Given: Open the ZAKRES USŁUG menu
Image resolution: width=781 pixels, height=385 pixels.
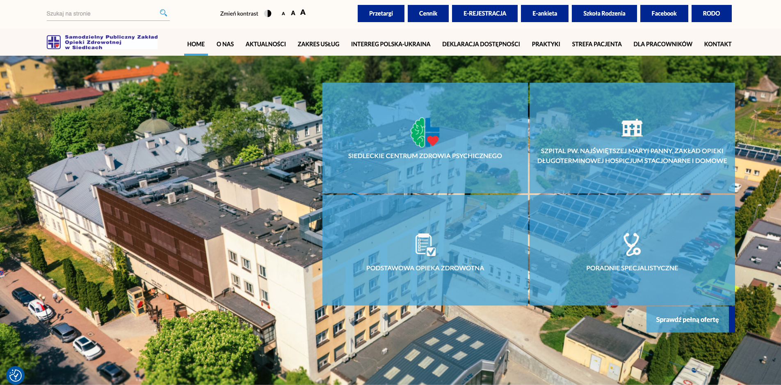Looking at the screenshot, I should 319,44.
